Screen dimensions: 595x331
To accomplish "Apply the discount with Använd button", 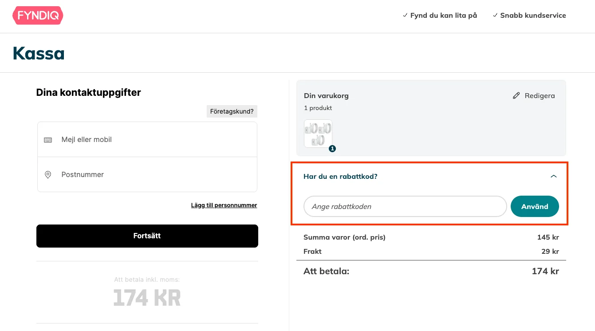I will point(535,206).
